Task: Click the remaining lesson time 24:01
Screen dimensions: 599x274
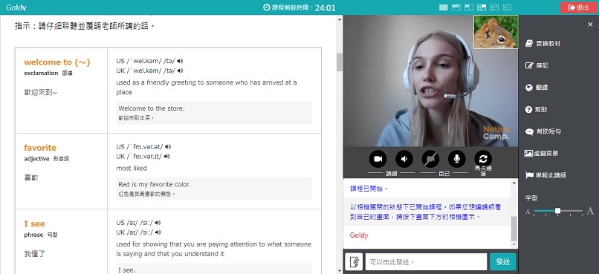Action: (x=325, y=7)
